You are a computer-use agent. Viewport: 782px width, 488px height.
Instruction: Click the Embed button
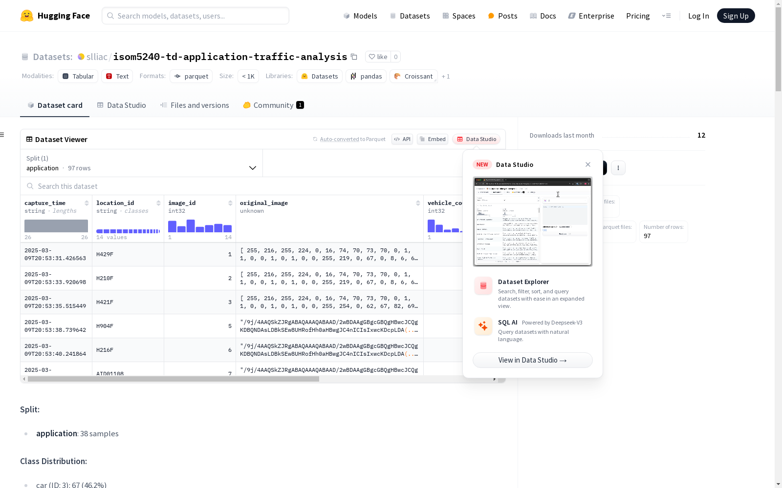(433, 139)
